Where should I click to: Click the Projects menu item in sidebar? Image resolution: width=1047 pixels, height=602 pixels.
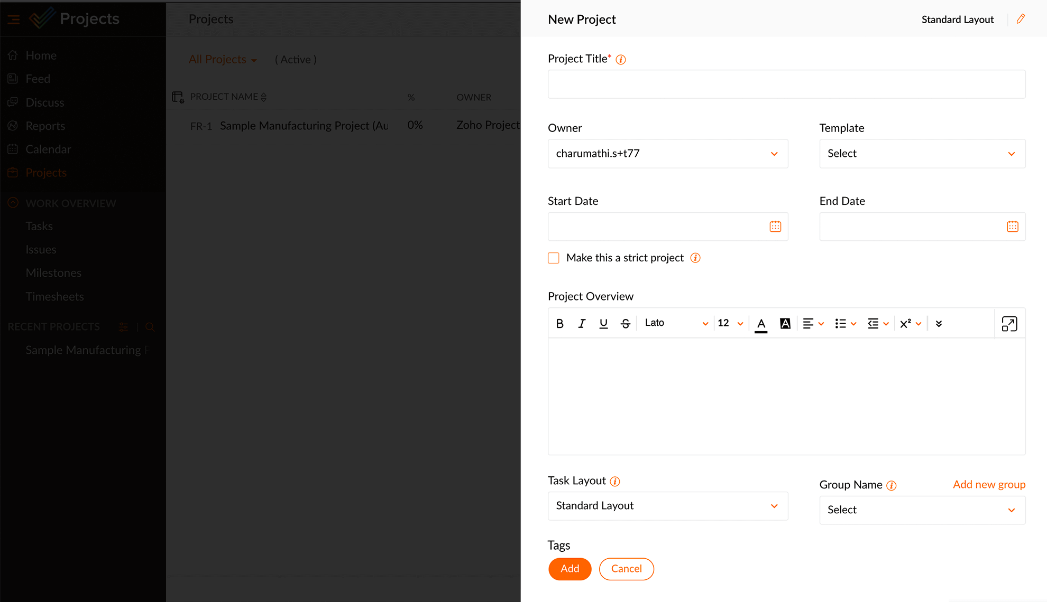[x=46, y=172]
